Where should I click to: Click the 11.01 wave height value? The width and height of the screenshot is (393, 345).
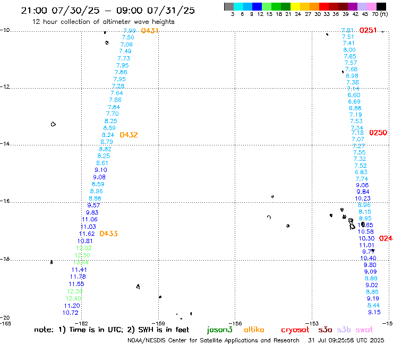366,246
